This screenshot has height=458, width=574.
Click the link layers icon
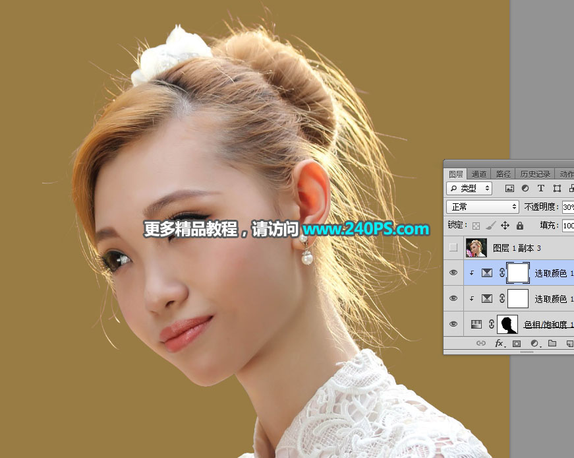point(481,343)
